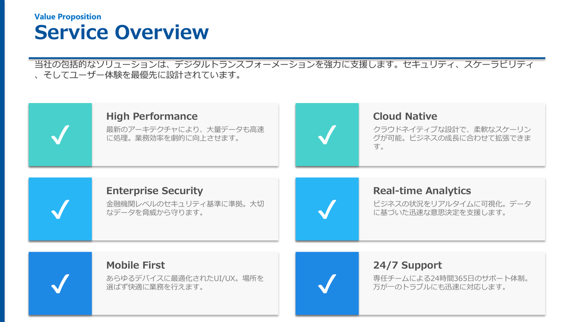Select the Value Proposition label

[x=67, y=17]
